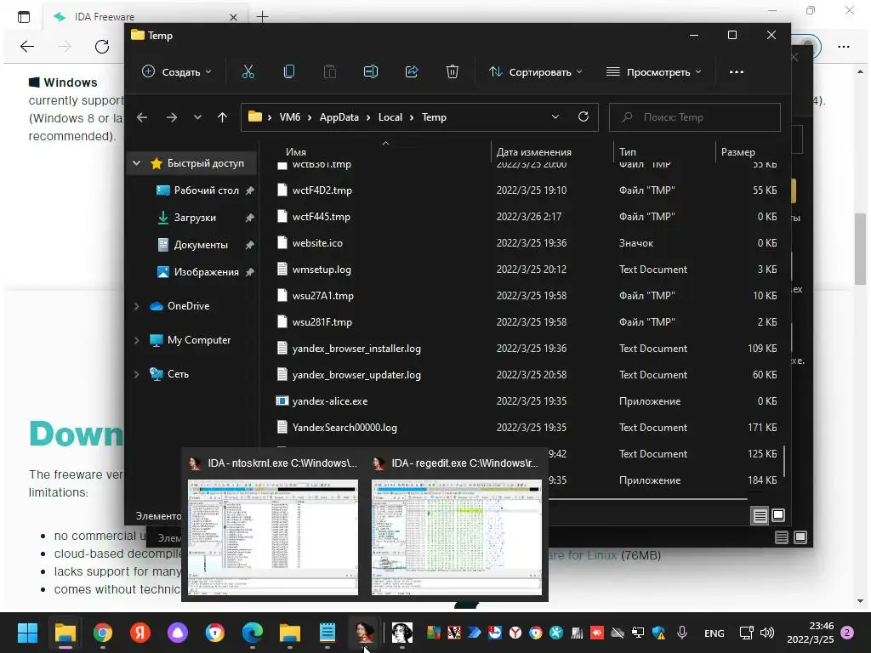
Task: Open Google Chrome from the taskbar
Action: [x=103, y=633]
